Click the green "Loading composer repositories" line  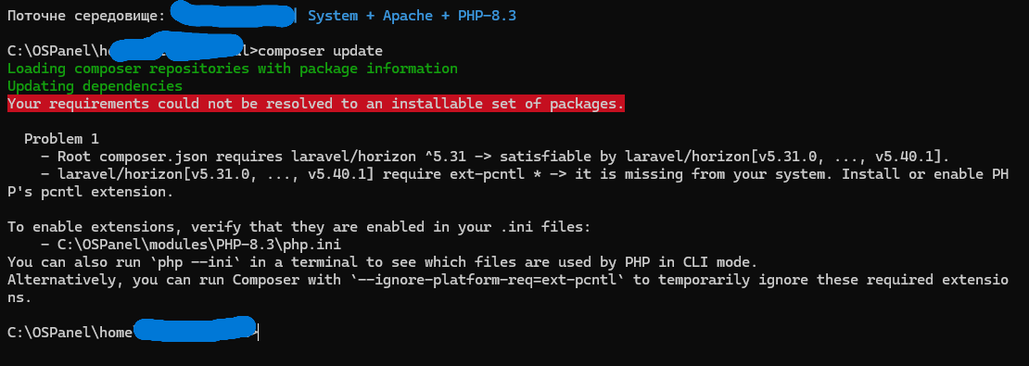click(x=233, y=69)
